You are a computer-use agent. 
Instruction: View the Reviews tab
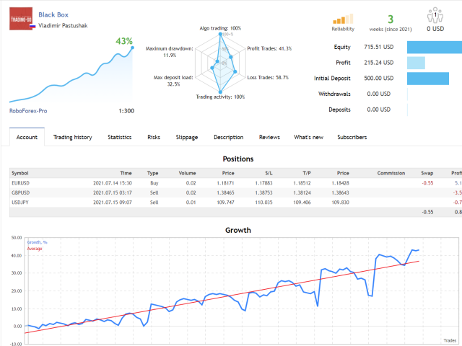pyautogui.click(x=269, y=137)
